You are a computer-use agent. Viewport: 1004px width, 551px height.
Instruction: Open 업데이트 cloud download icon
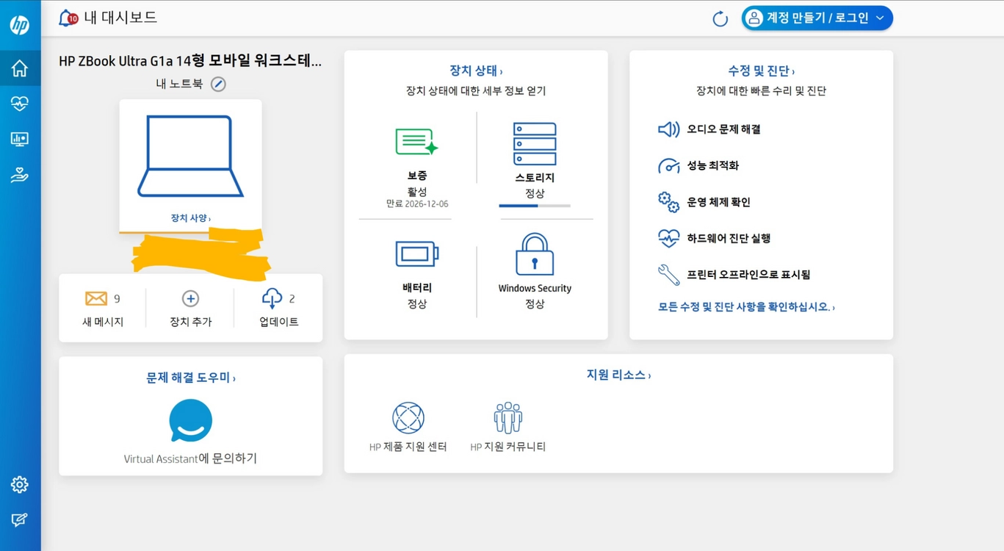tap(272, 298)
